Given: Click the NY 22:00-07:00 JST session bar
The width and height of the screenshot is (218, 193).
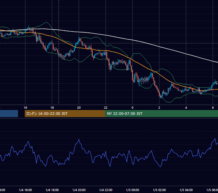Looking at the screenshot, I should click(x=162, y=114).
